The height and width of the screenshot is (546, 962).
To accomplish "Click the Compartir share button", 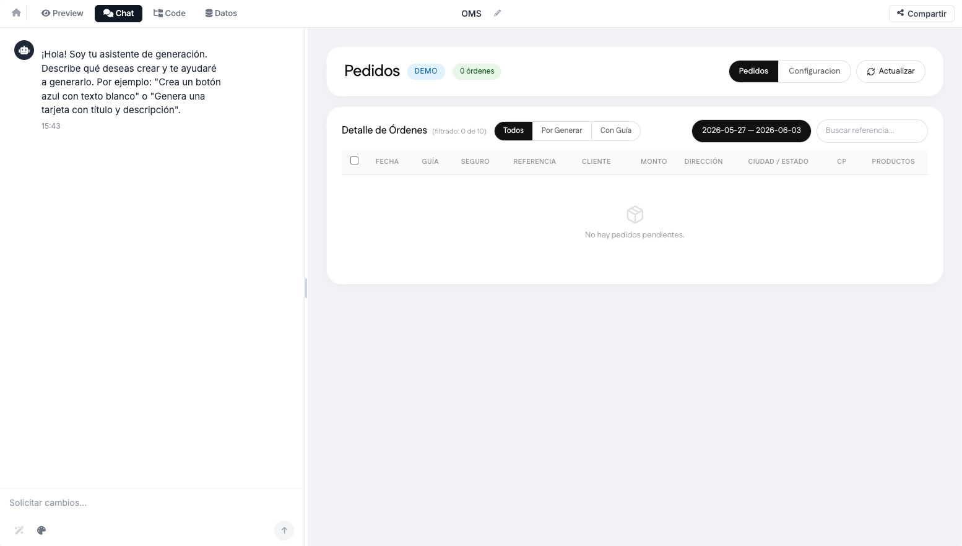I will (x=921, y=14).
